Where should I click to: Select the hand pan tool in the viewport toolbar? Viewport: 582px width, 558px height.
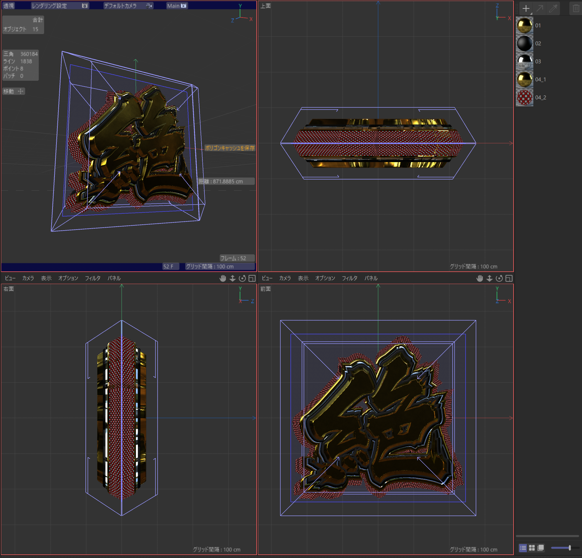click(x=223, y=278)
